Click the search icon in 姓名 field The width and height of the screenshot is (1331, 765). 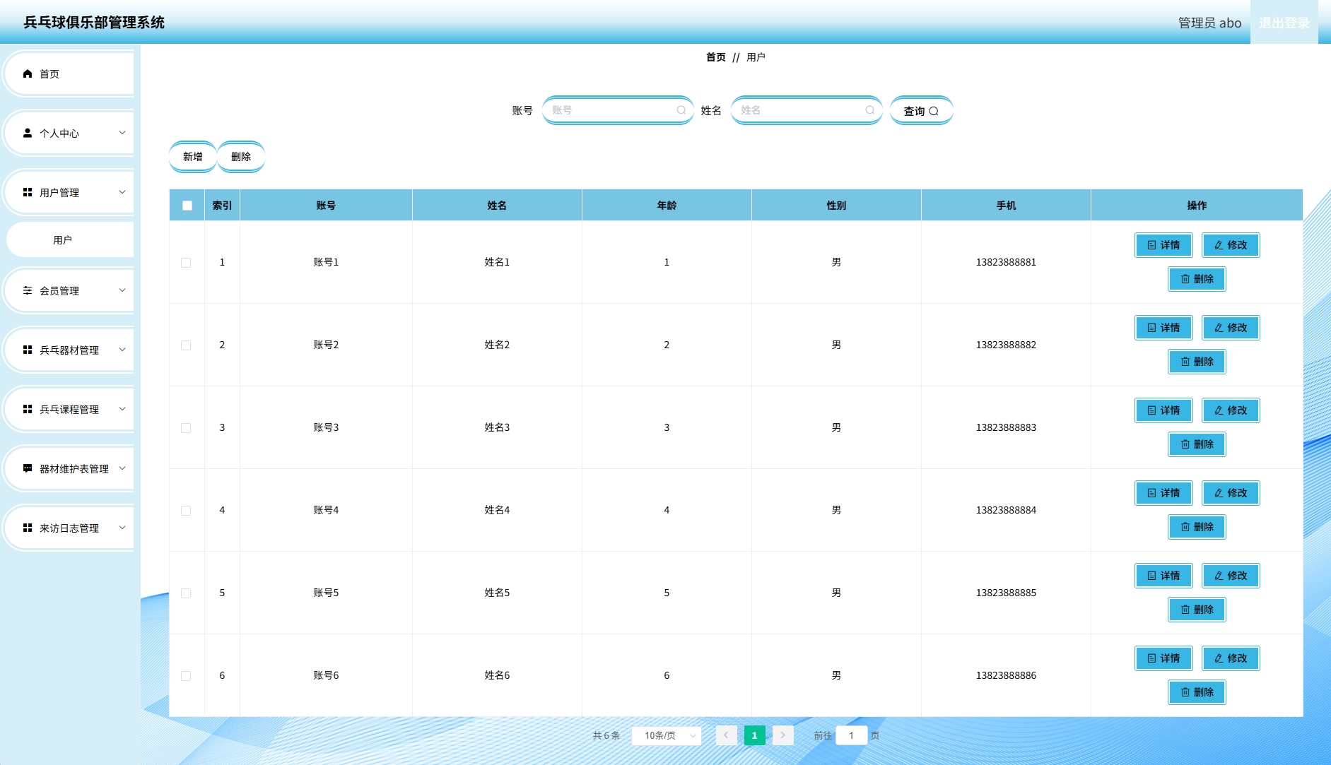click(x=870, y=110)
